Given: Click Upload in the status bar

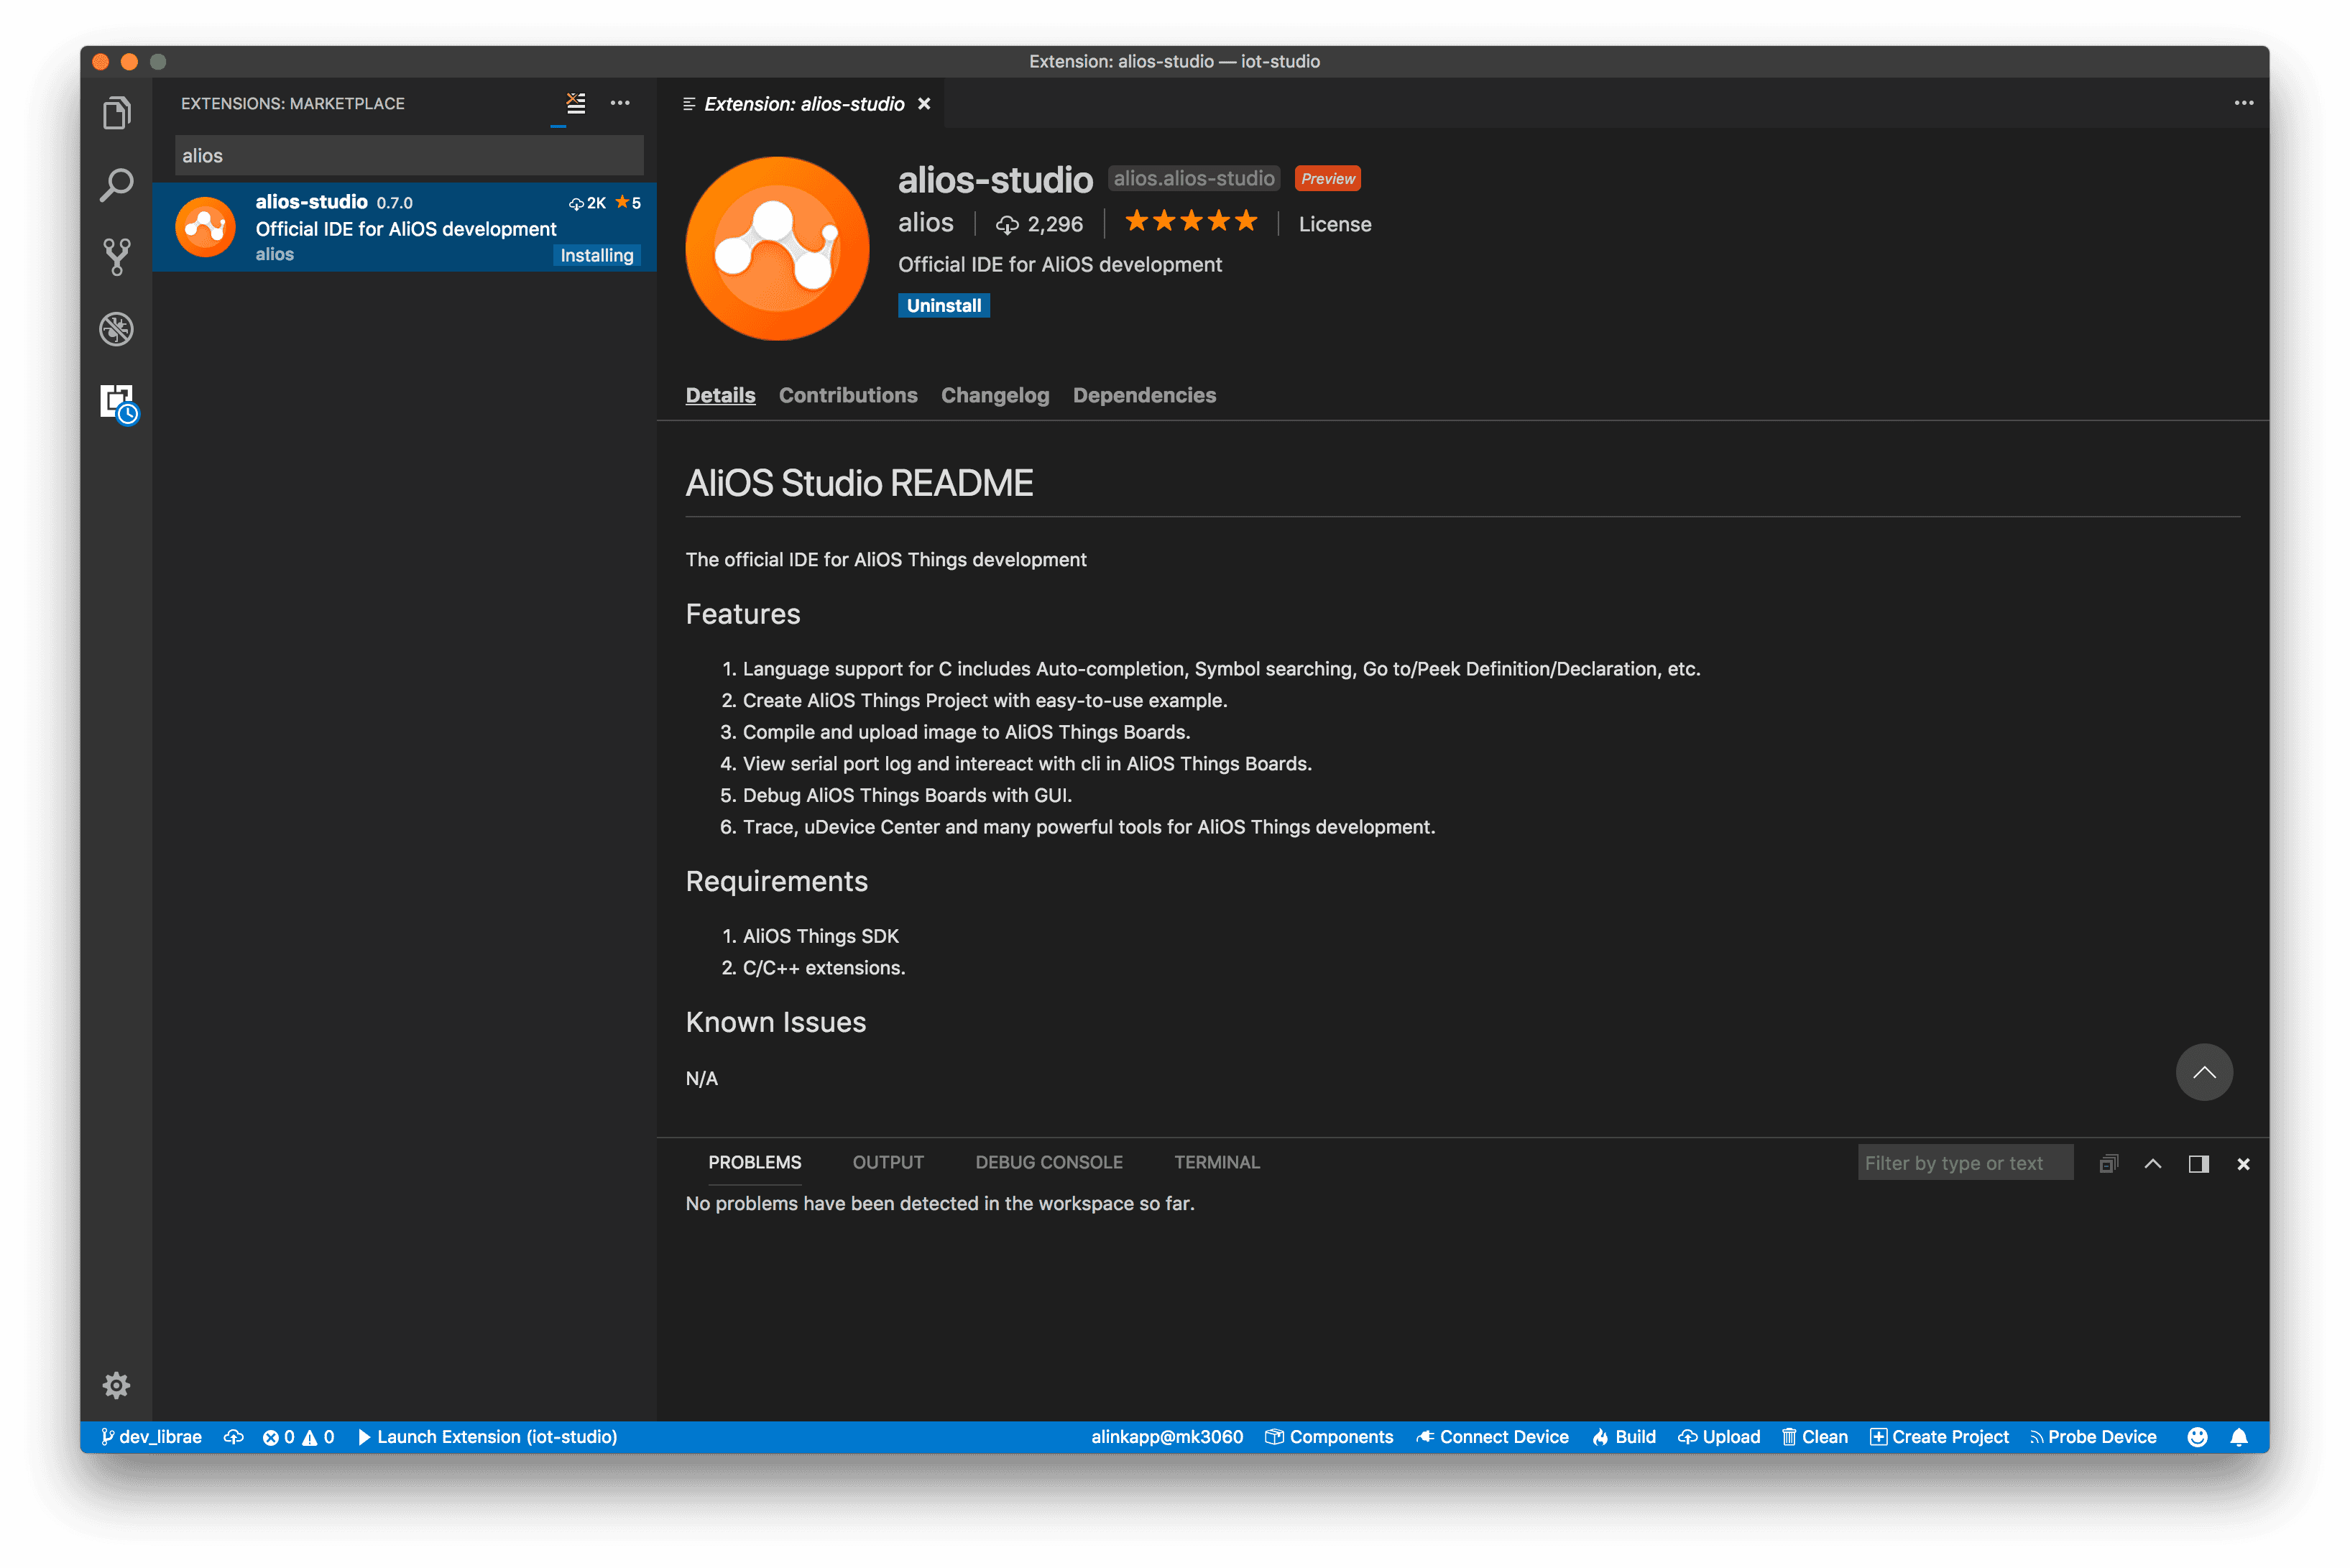Looking at the screenshot, I should 1719,1437.
